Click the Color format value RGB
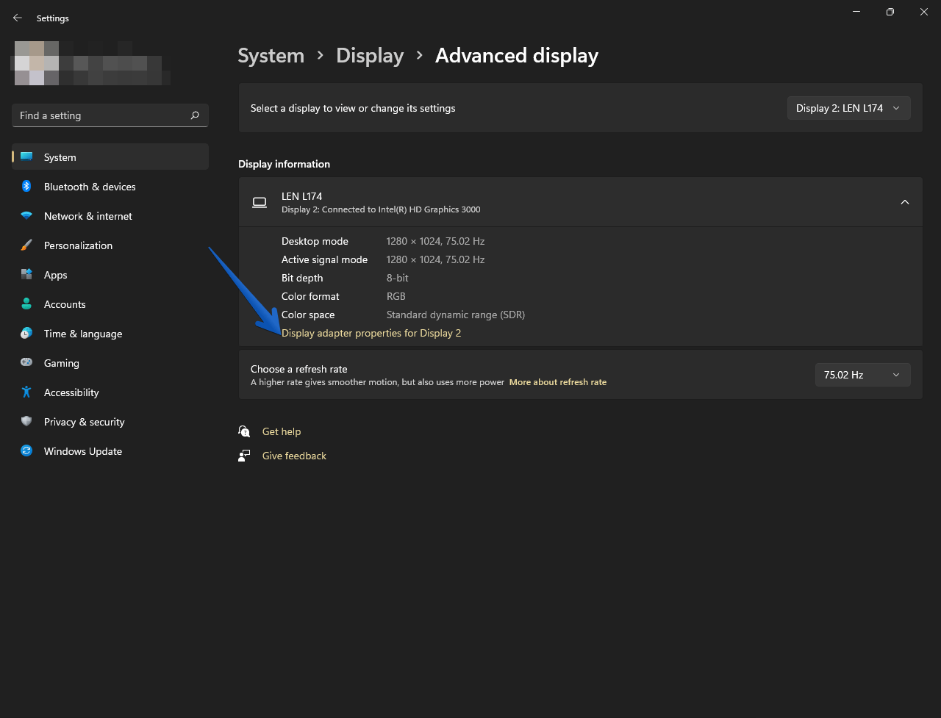 pos(396,296)
